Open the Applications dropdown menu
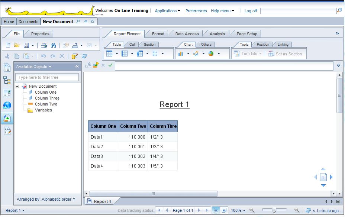The height and width of the screenshot is (217, 345). pyautogui.click(x=167, y=11)
